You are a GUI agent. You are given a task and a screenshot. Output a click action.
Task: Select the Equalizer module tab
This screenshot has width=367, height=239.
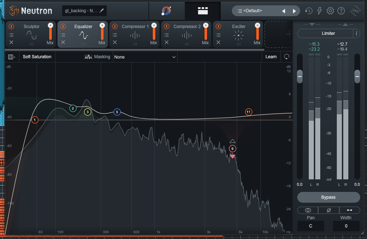(x=83, y=35)
